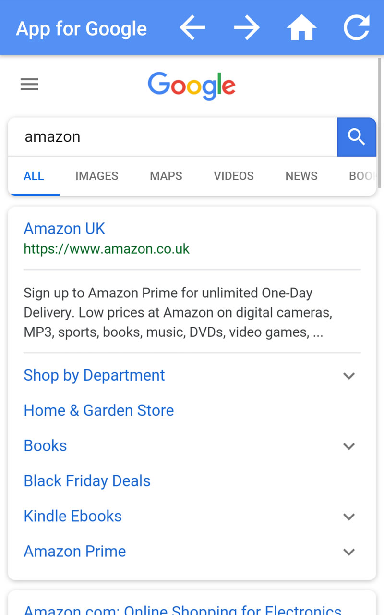Open the Amazon UK result link
384x615 pixels.
point(64,229)
